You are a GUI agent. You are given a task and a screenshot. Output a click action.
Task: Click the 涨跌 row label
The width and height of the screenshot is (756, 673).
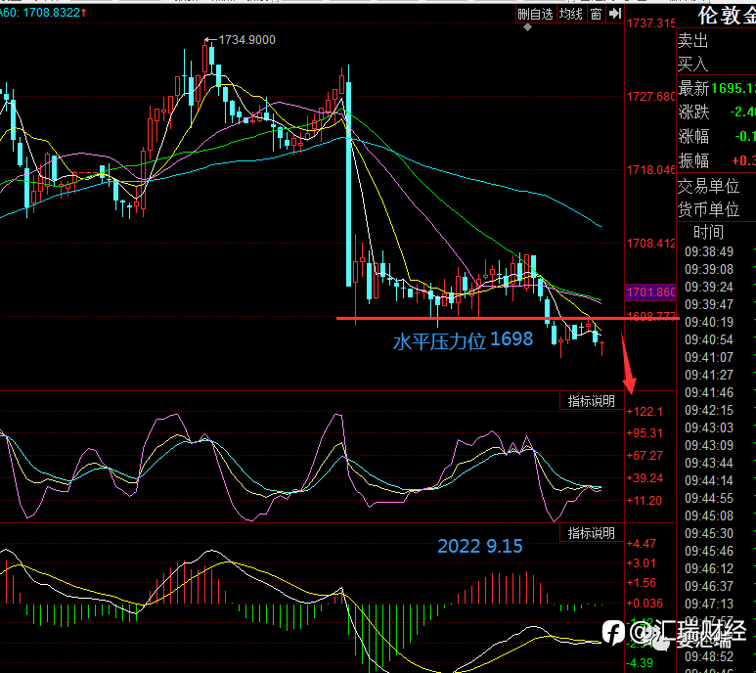click(693, 112)
